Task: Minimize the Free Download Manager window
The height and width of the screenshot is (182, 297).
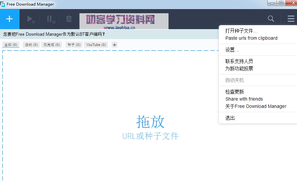Action: [272, 3]
